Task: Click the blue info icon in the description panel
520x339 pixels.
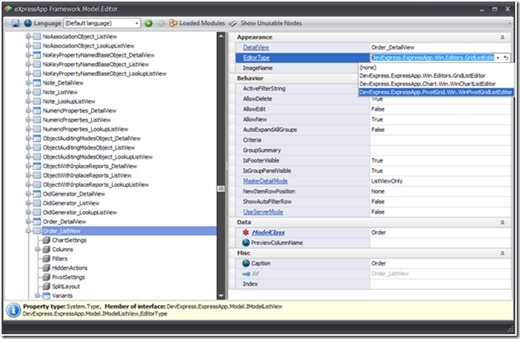Action: pos(14,310)
